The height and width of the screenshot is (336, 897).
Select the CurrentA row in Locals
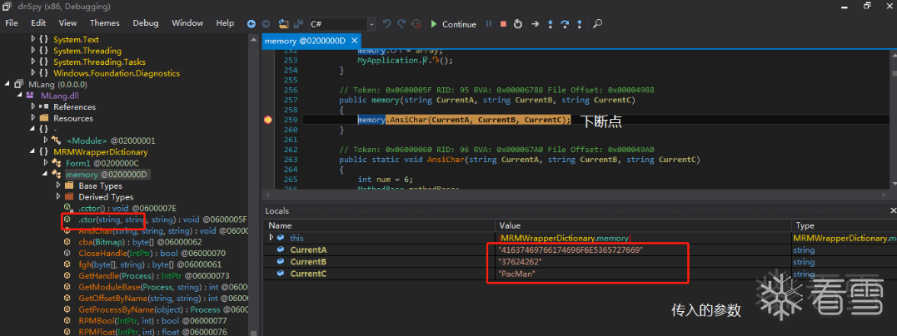pos(580,250)
